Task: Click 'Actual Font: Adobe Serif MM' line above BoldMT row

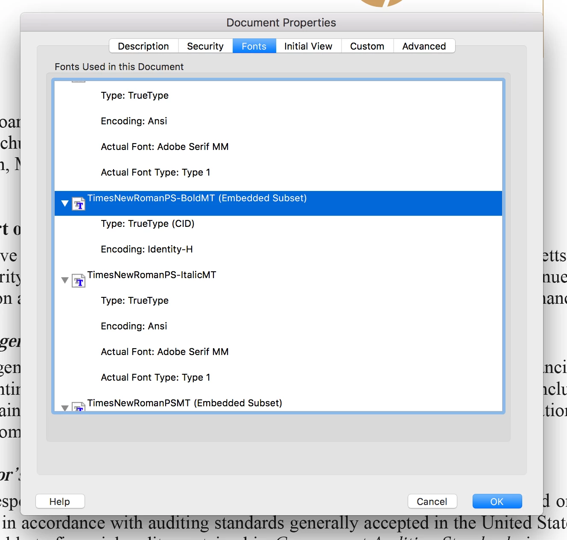Action: click(x=165, y=147)
